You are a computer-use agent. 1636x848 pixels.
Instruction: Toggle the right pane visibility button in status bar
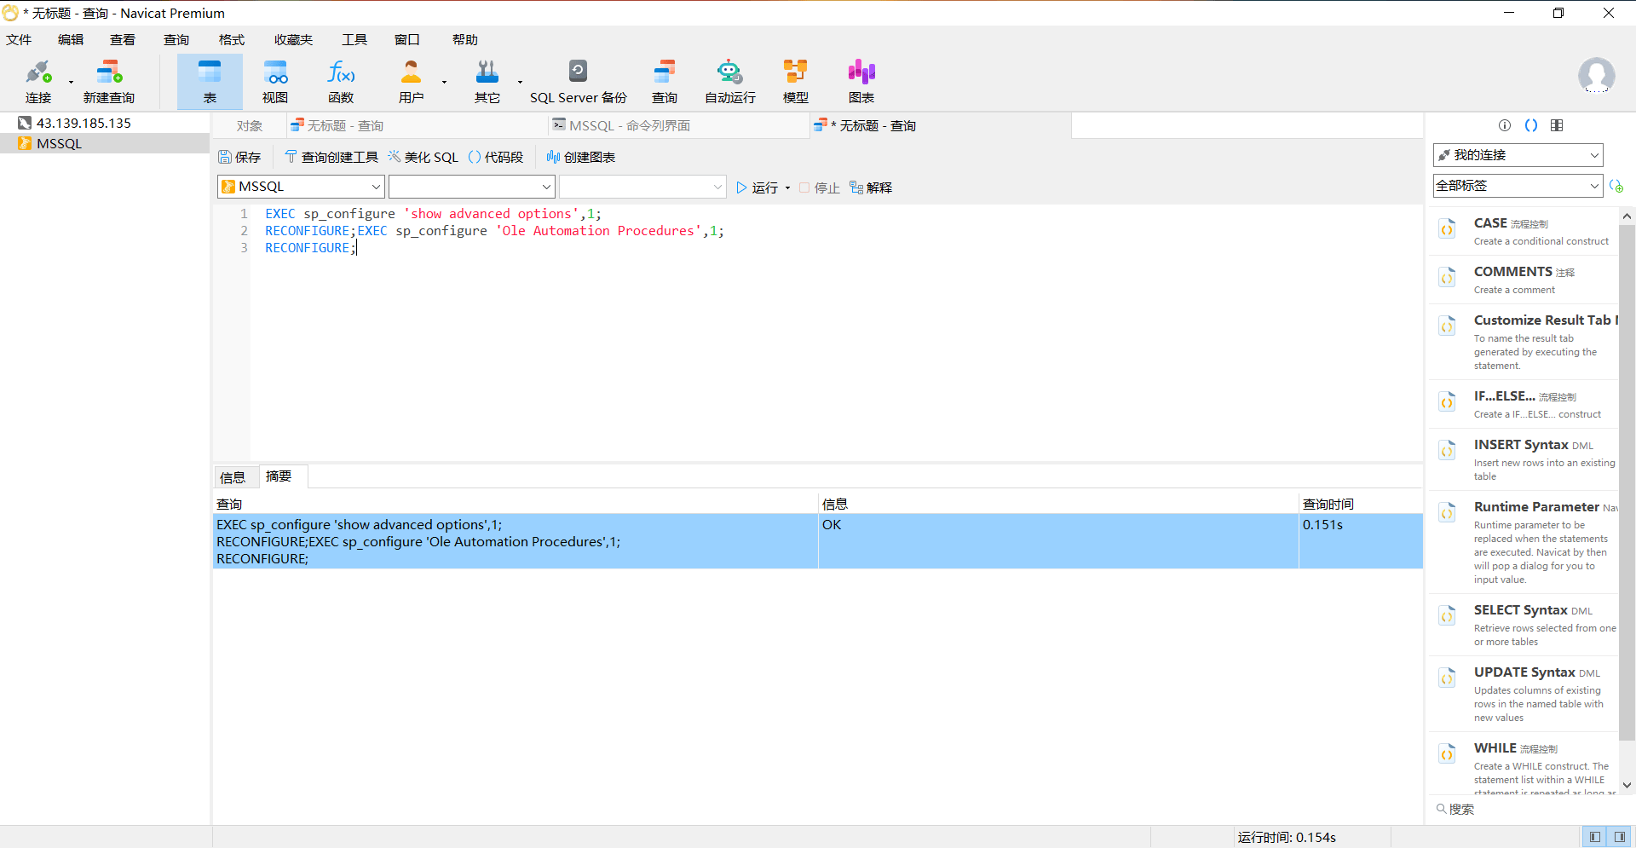click(x=1620, y=837)
